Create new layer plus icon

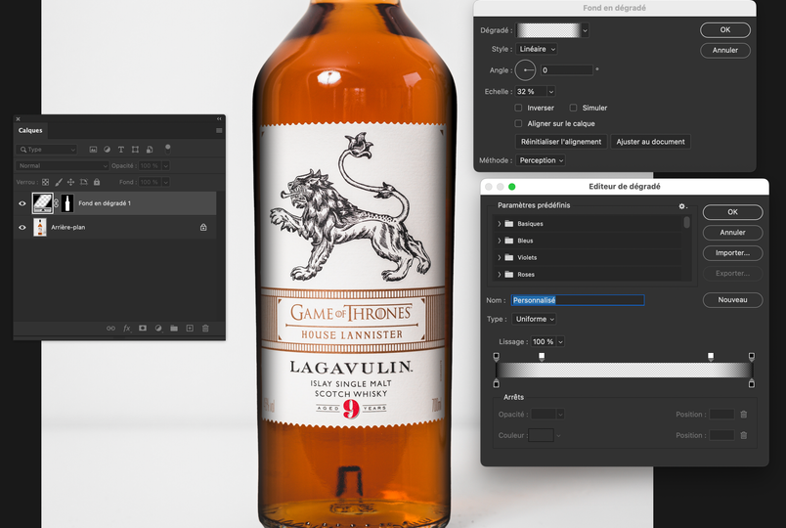click(x=190, y=329)
